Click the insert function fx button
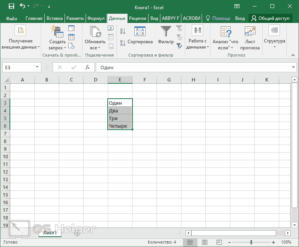Viewport: 299px width, 247px height. click(x=87, y=67)
